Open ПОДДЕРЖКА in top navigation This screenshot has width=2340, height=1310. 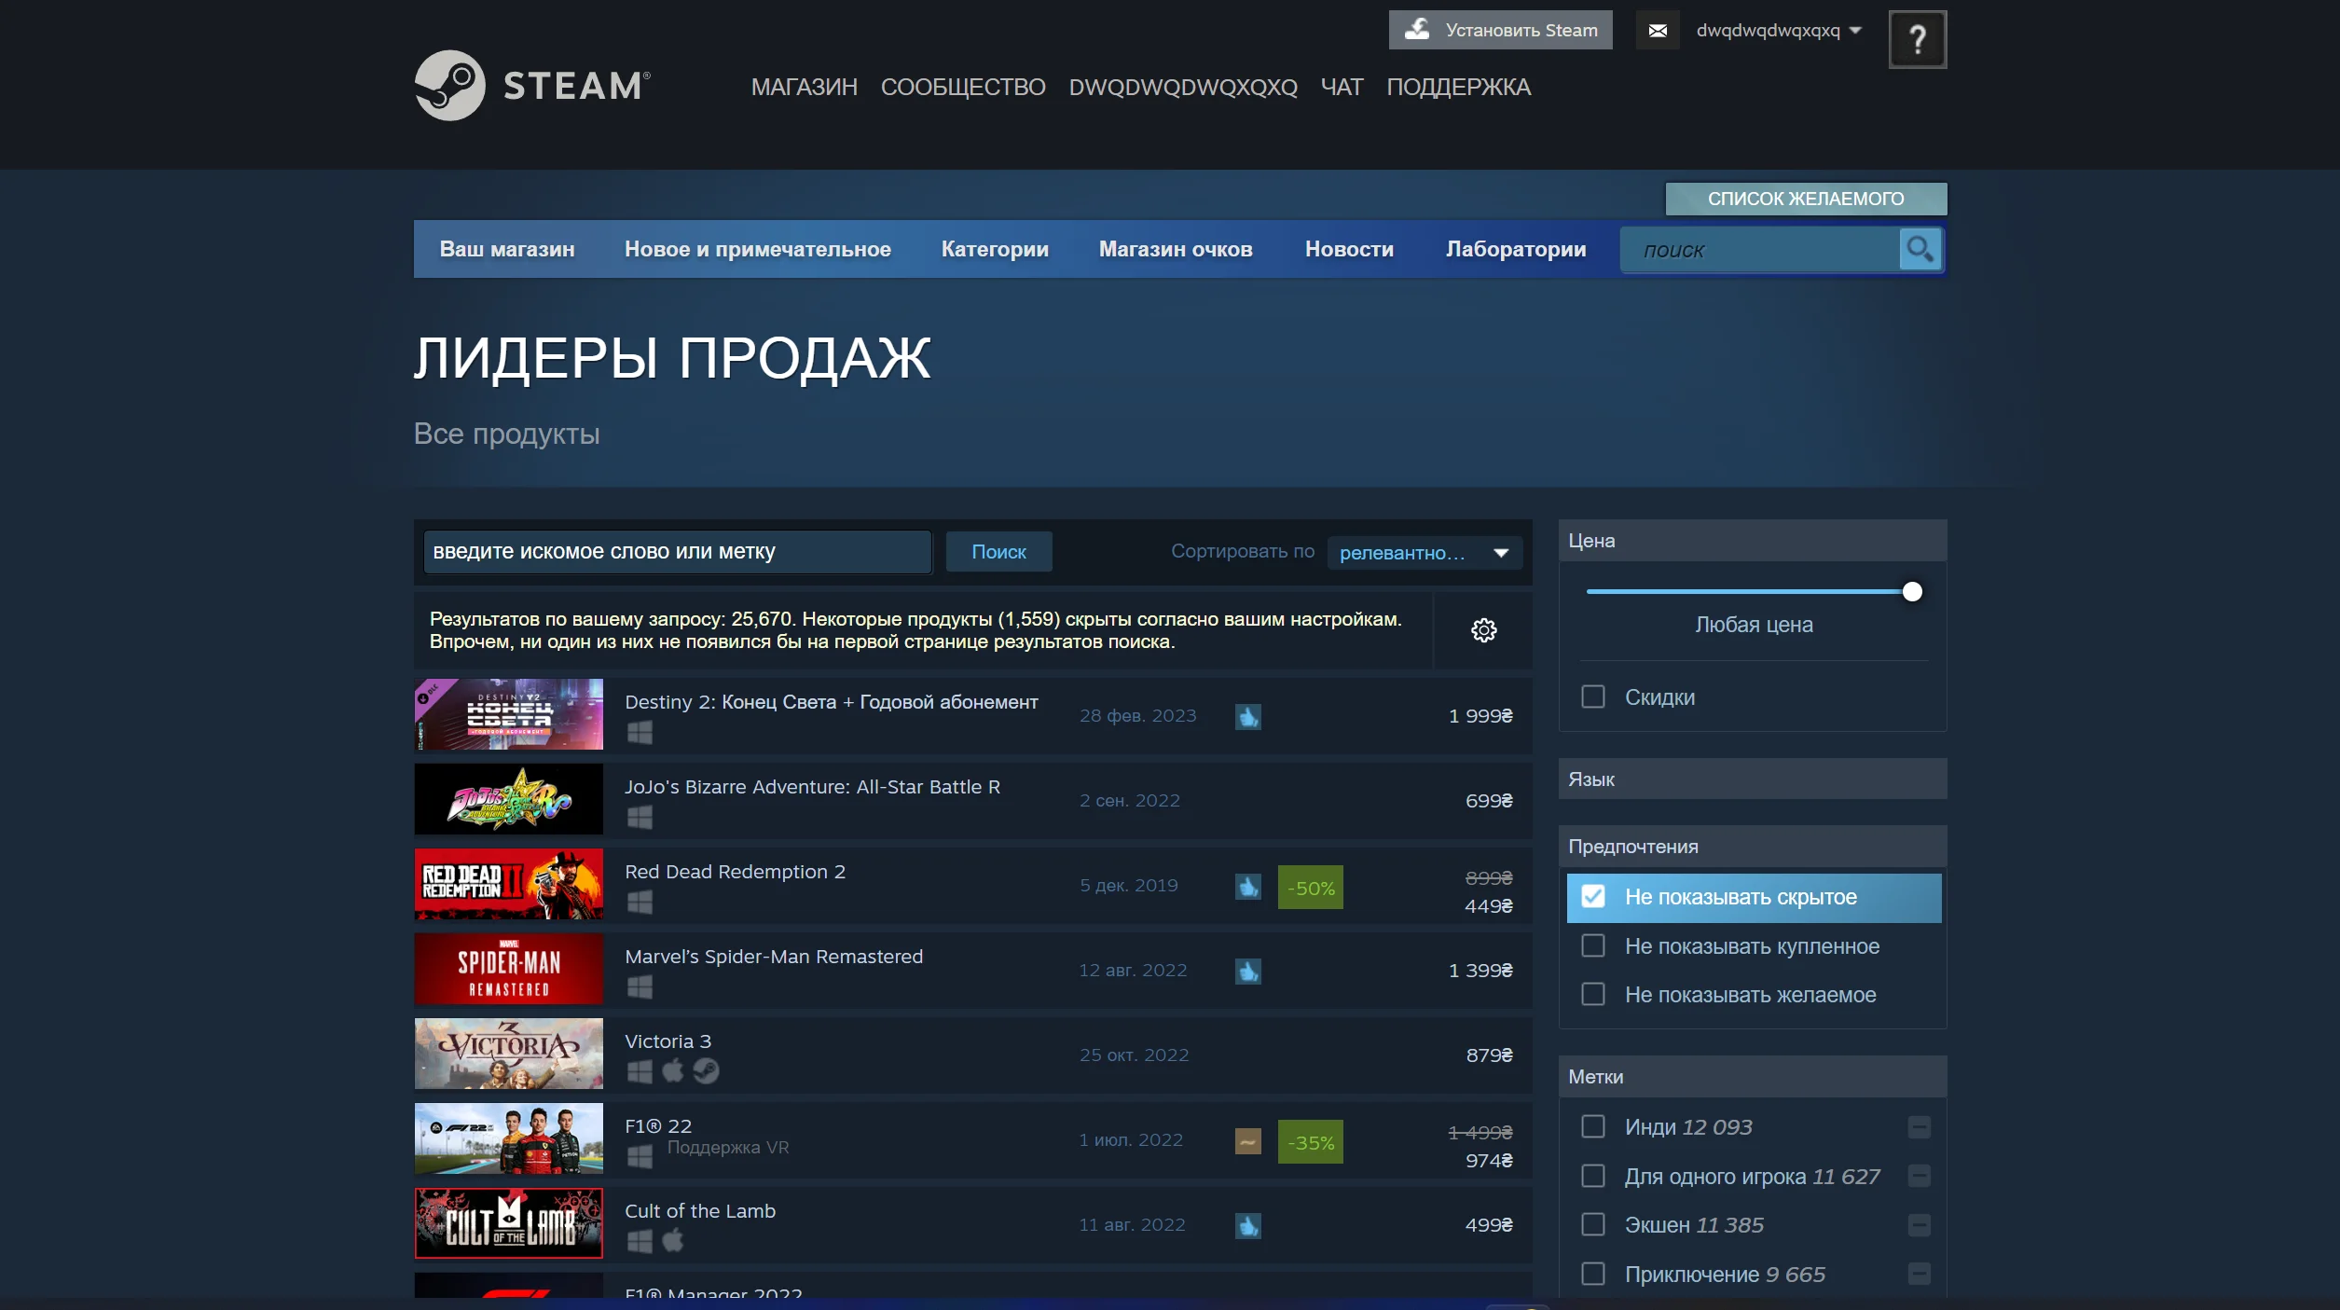pos(1458,87)
